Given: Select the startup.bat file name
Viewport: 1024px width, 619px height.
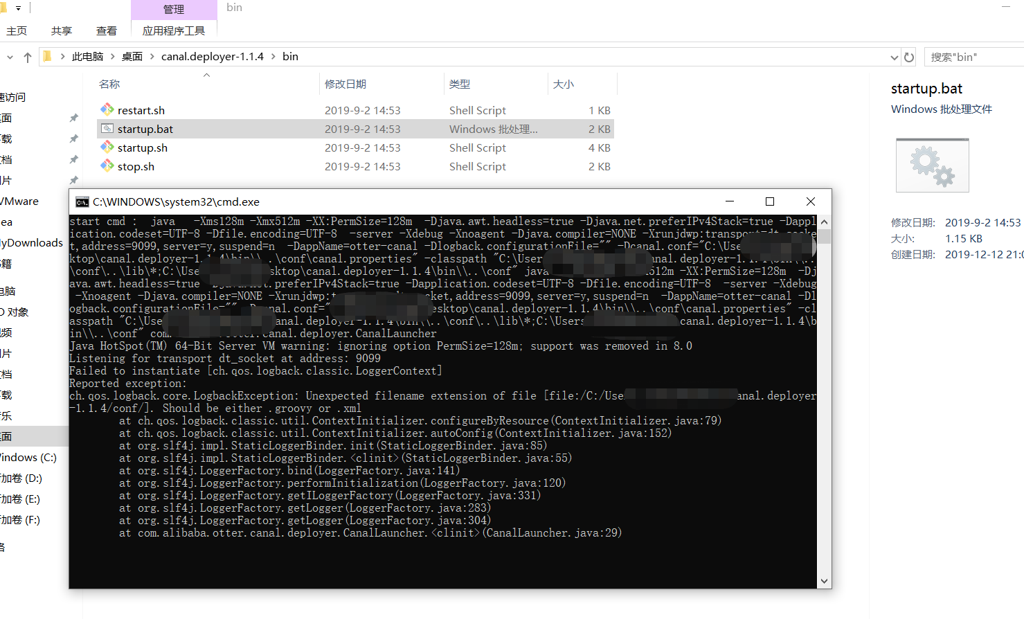Looking at the screenshot, I should (145, 129).
